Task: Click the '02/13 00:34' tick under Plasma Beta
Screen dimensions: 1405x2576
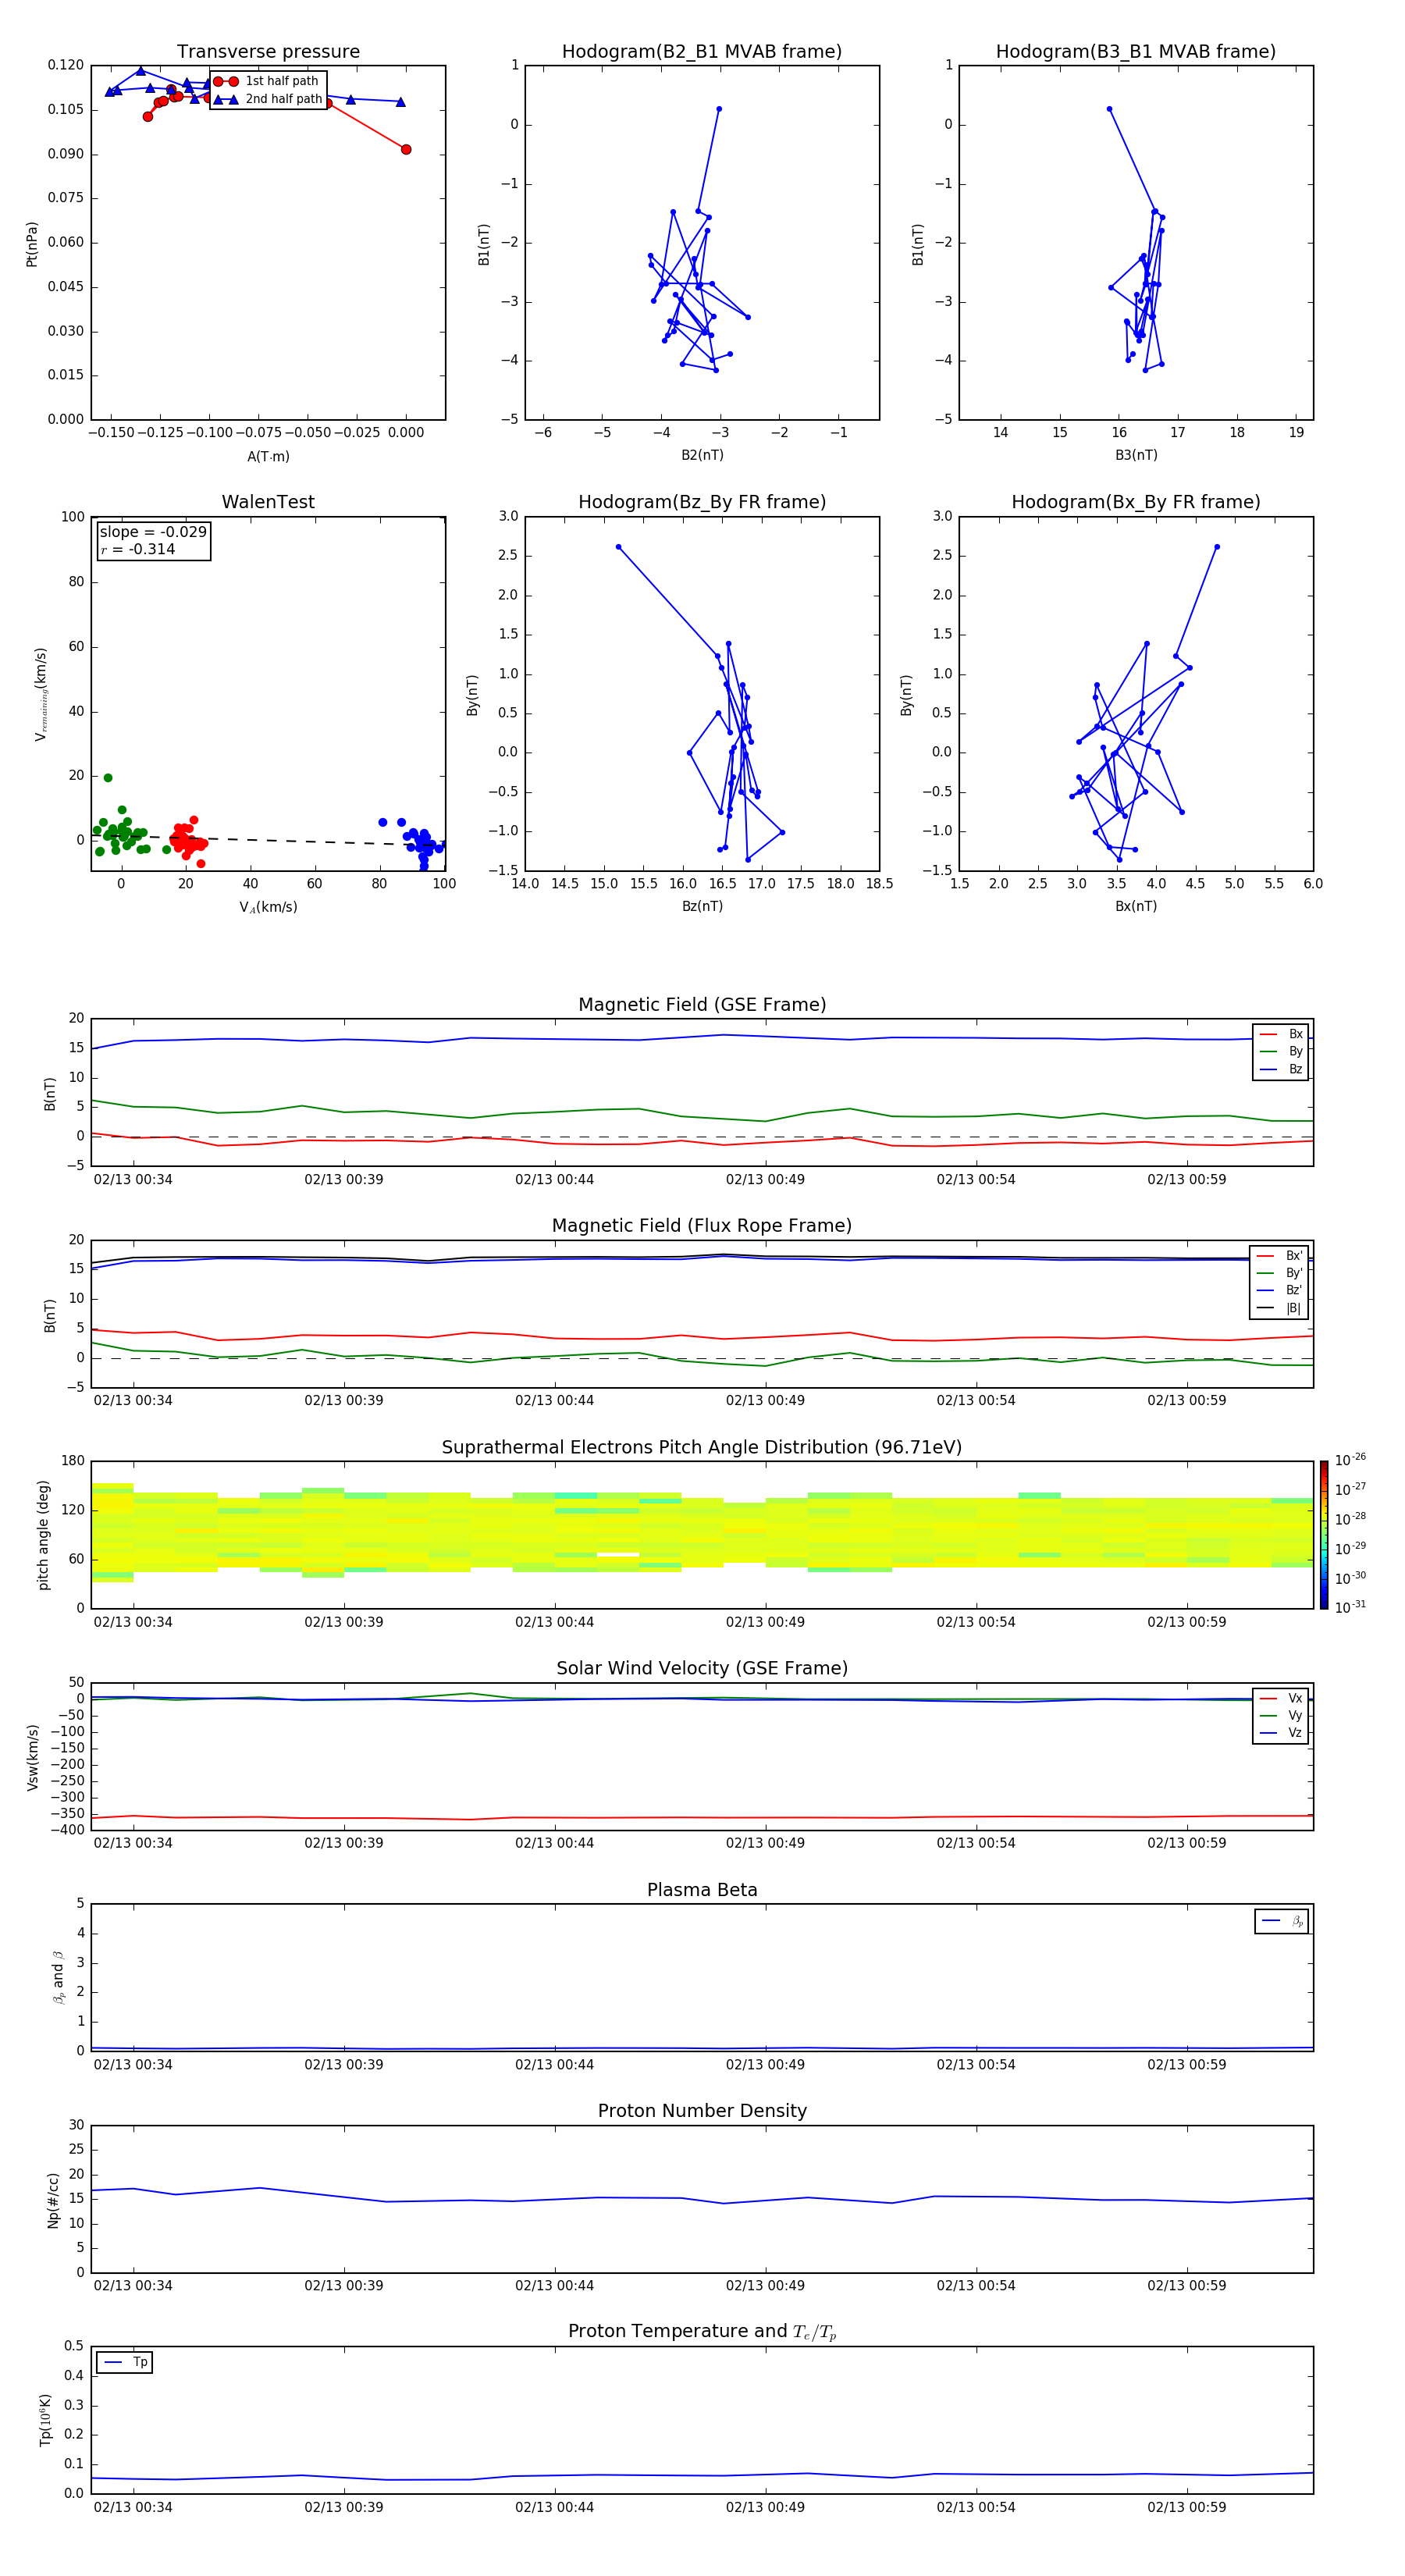Action: click(x=133, y=2064)
